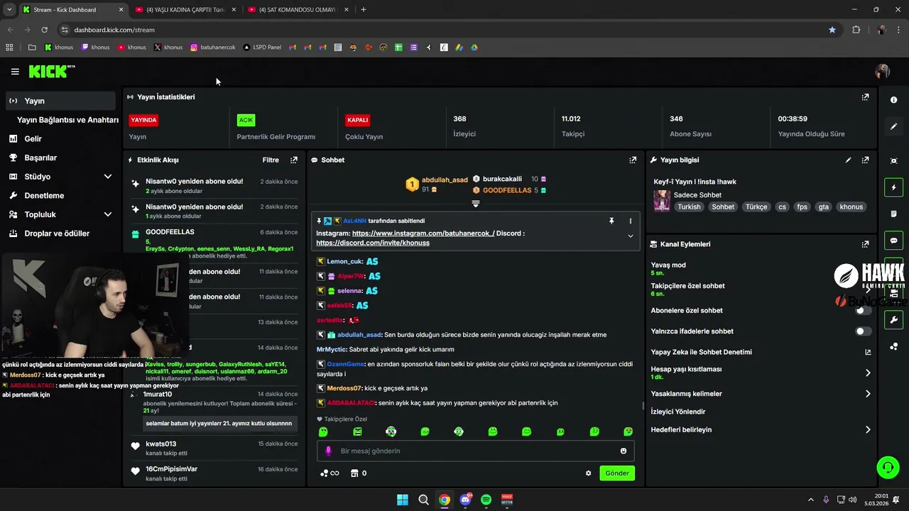
Task: Open Discord from the taskbar
Action: pyautogui.click(x=465, y=500)
